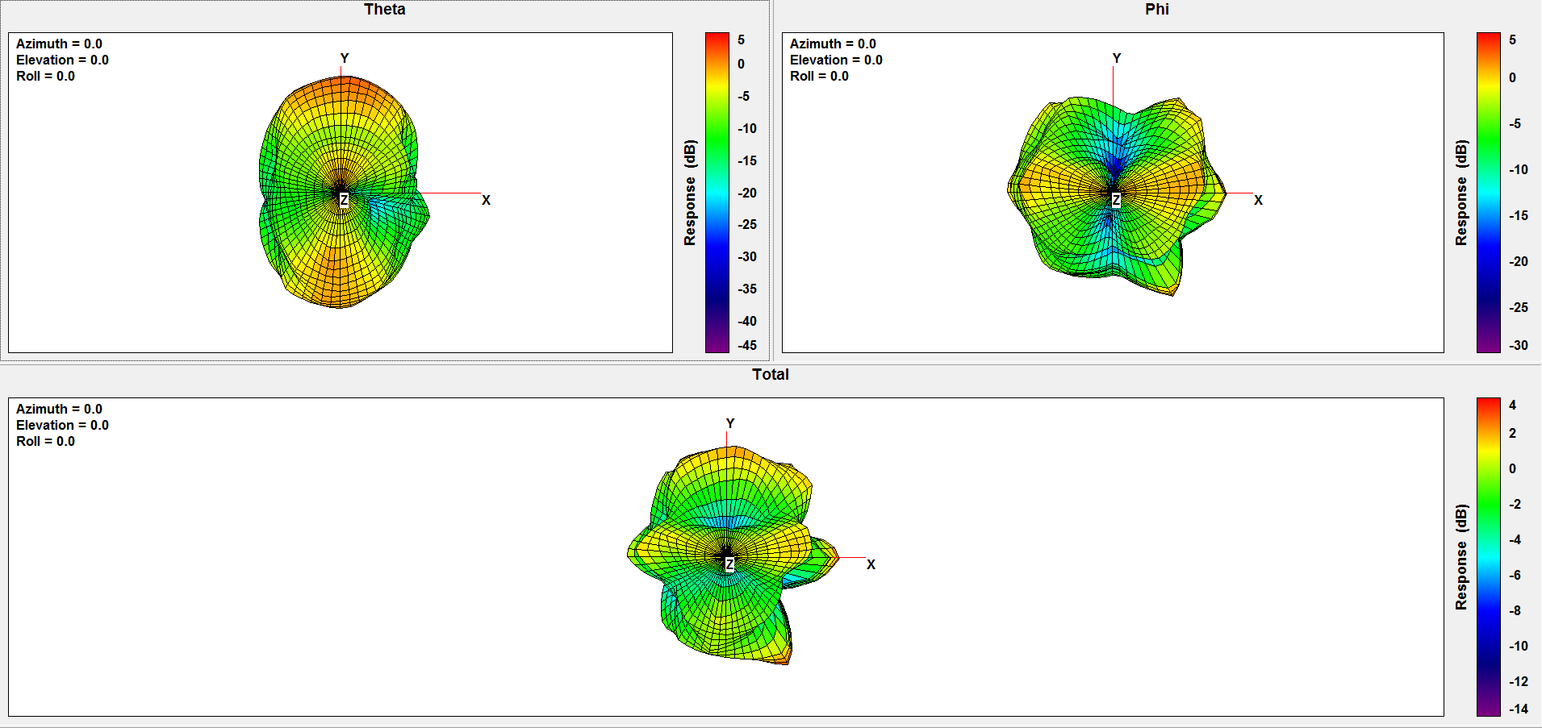Click the -14 value on Total scale
This screenshot has width=1542, height=728.
[1519, 709]
